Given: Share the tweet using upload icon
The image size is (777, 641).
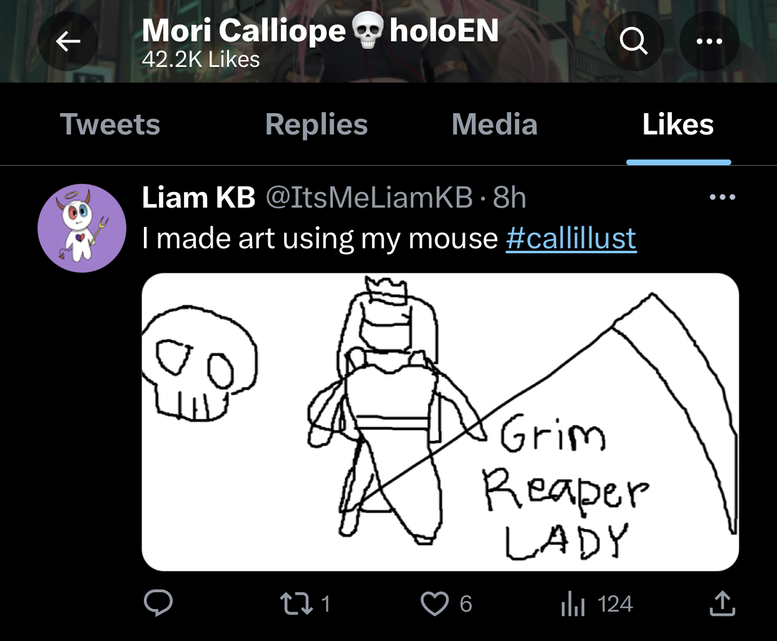Looking at the screenshot, I should (722, 603).
